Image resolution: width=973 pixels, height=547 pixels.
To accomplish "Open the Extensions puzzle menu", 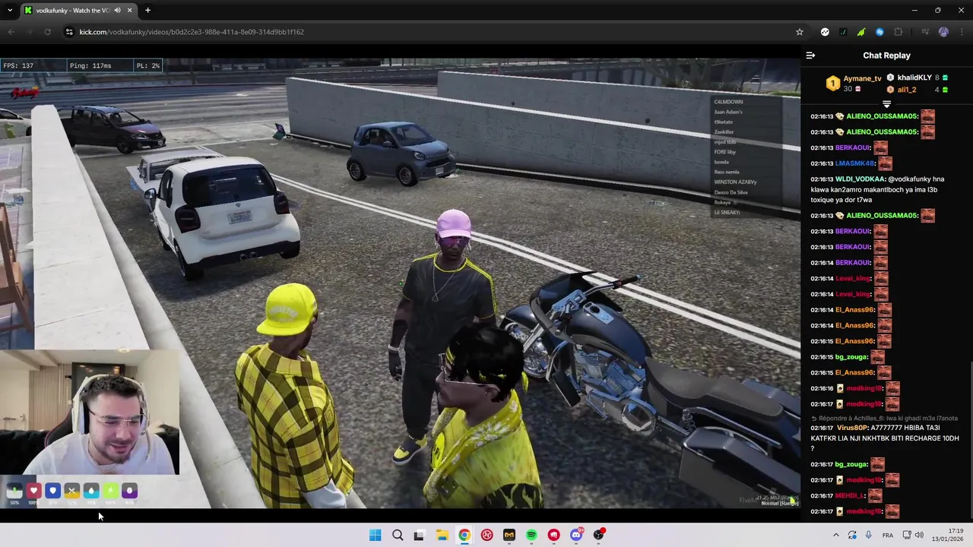I will (x=899, y=32).
